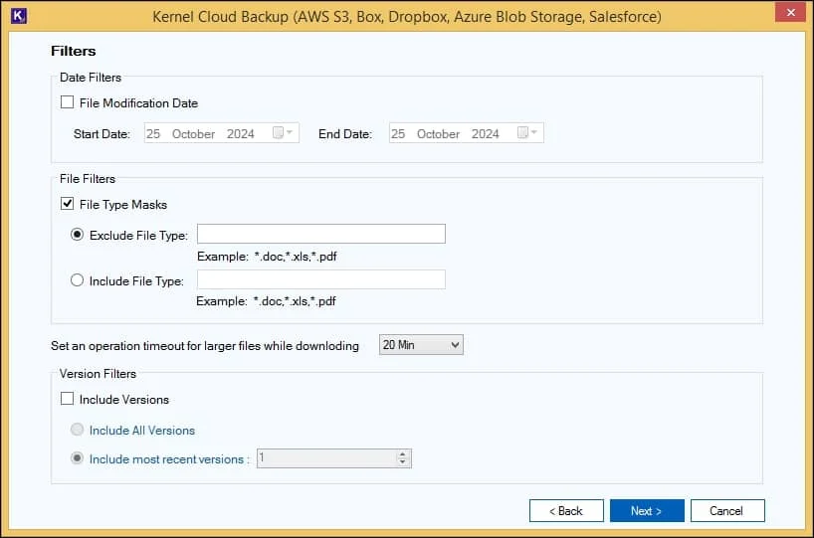Uncheck the File Type Masks checkbox
The image size is (814, 538).
click(67, 204)
